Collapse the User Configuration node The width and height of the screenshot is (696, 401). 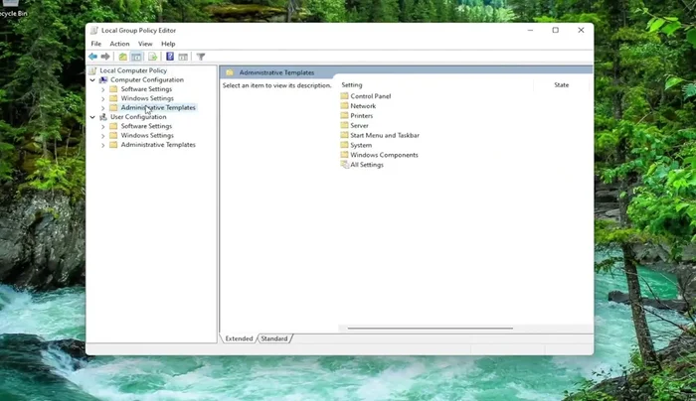pos(92,117)
